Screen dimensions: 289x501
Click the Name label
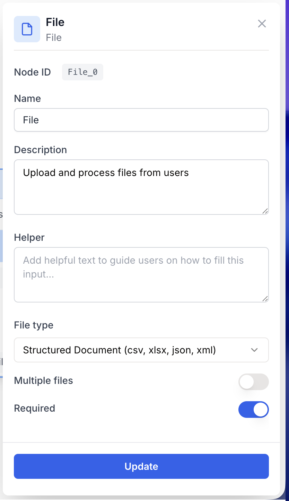[27, 98]
